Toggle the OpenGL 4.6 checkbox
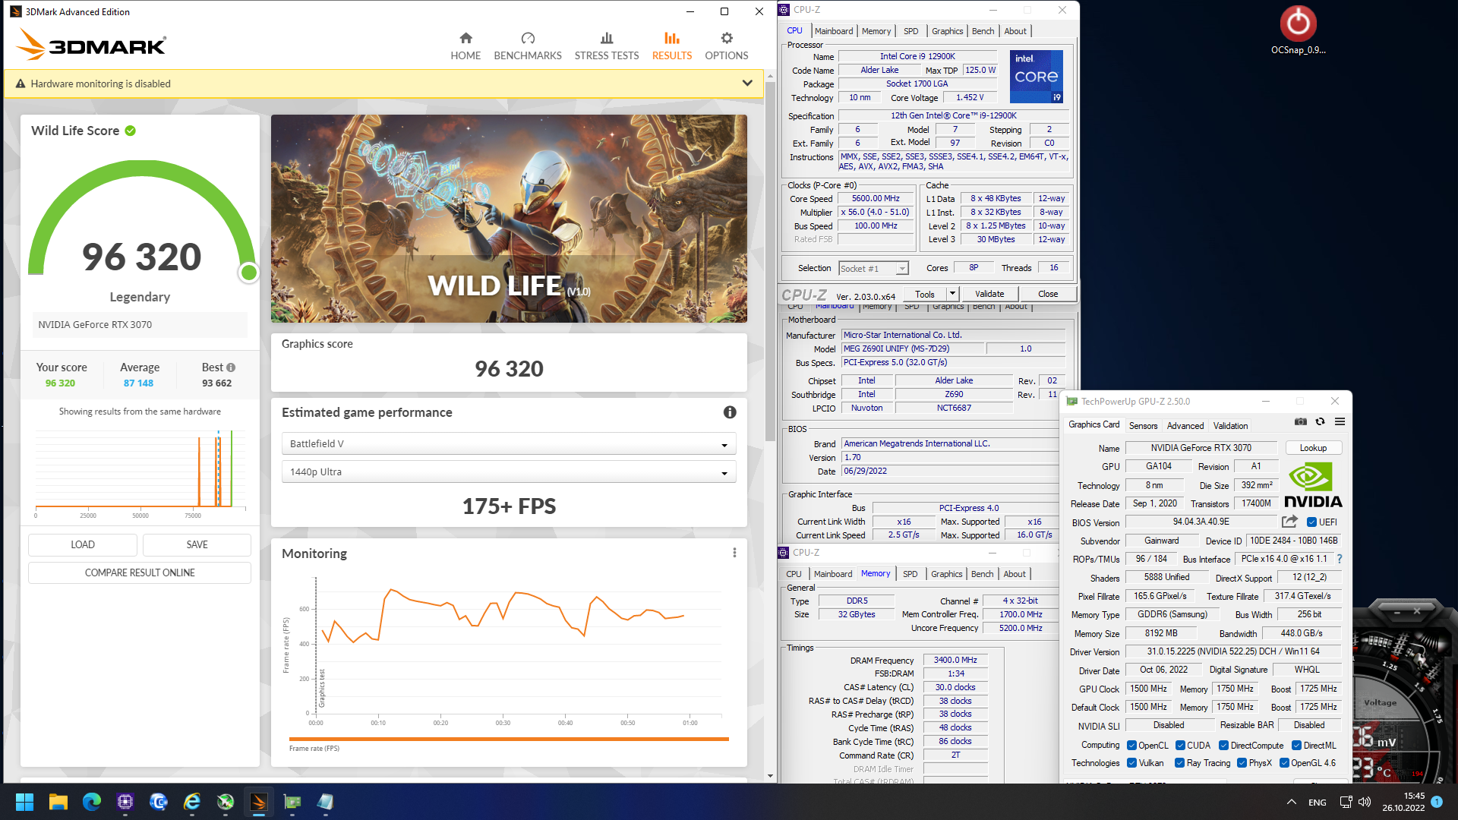1458x820 pixels. click(x=1284, y=763)
